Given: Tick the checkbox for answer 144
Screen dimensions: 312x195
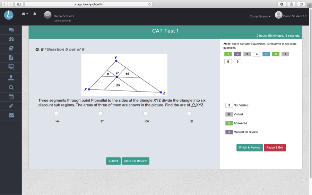Looking at the screenshot, I should pos(56,113).
